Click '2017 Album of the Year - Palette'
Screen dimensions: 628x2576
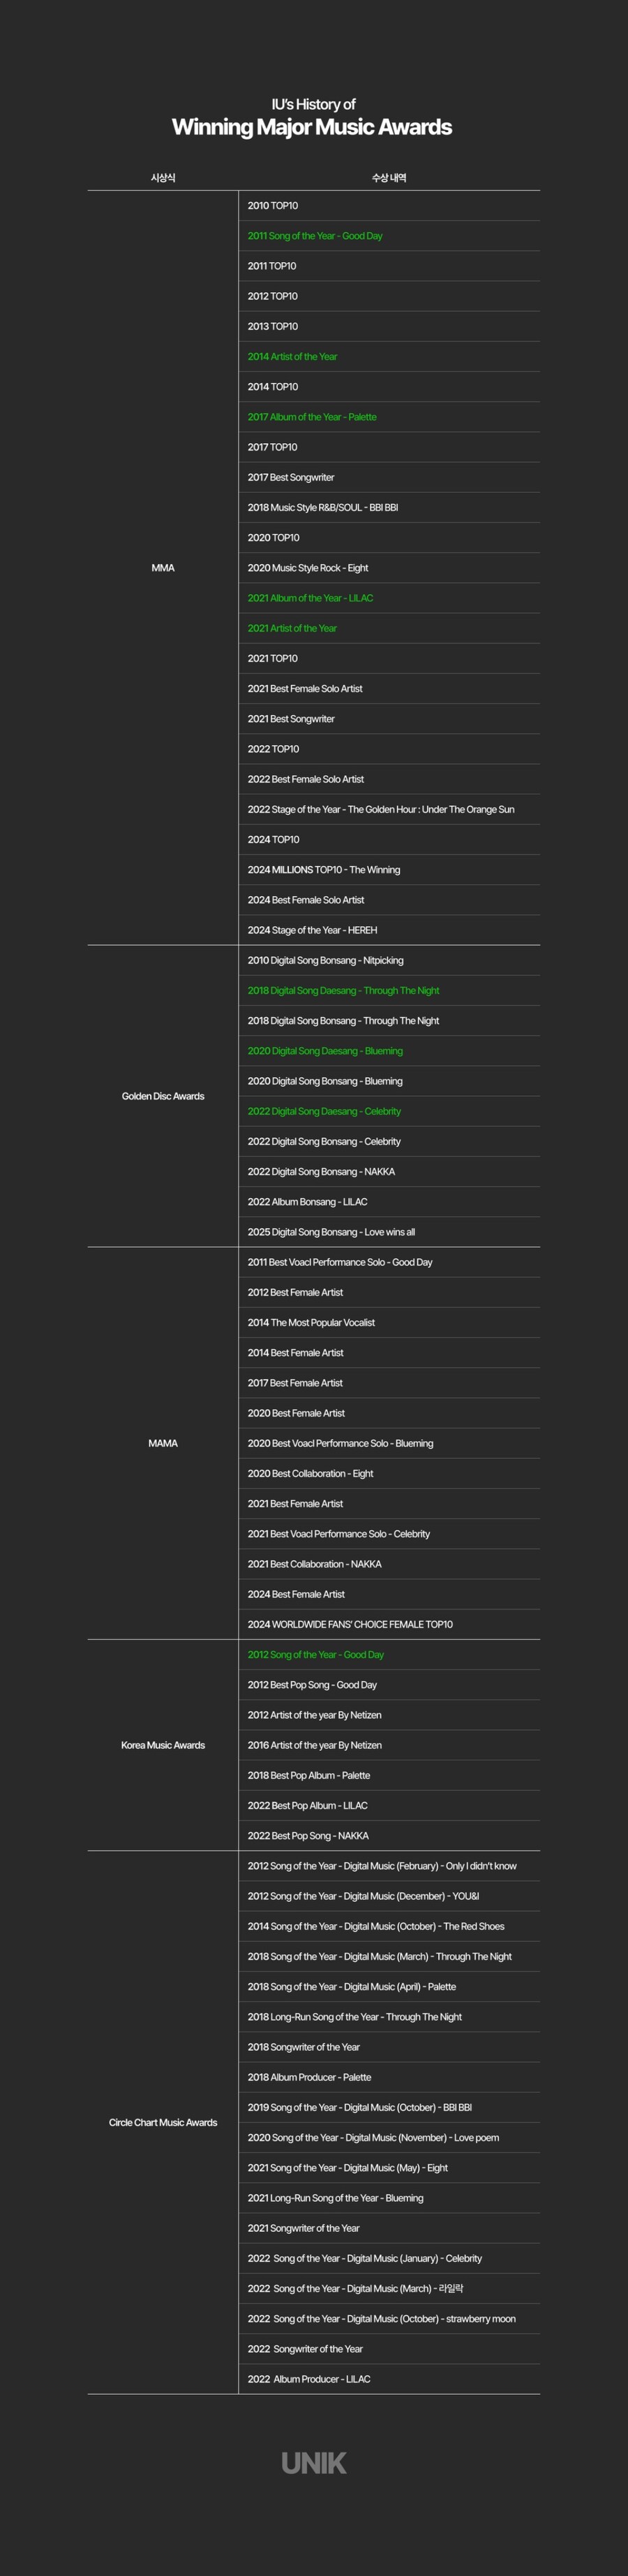point(313,417)
